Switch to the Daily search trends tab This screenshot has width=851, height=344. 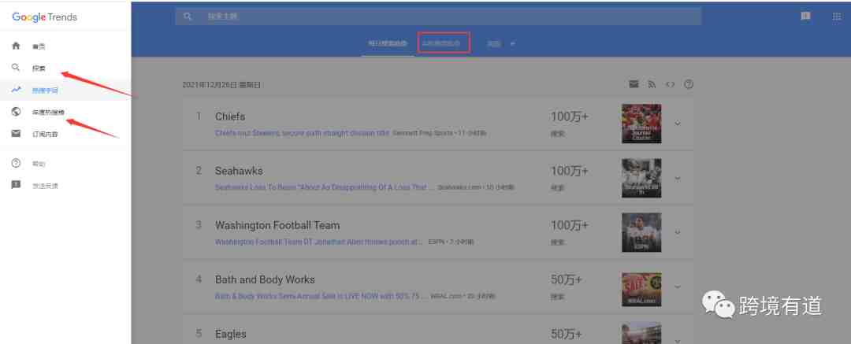click(388, 43)
